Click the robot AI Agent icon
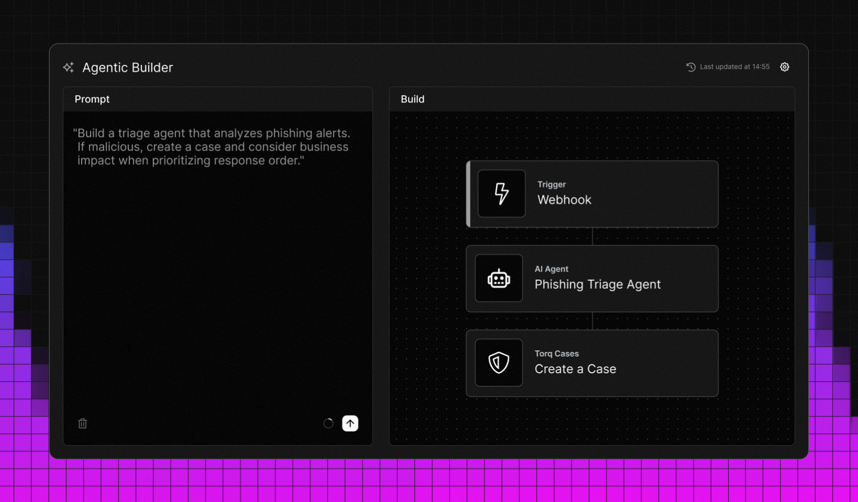858x502 pixels. pyautogui.click(x=499, y=278)
